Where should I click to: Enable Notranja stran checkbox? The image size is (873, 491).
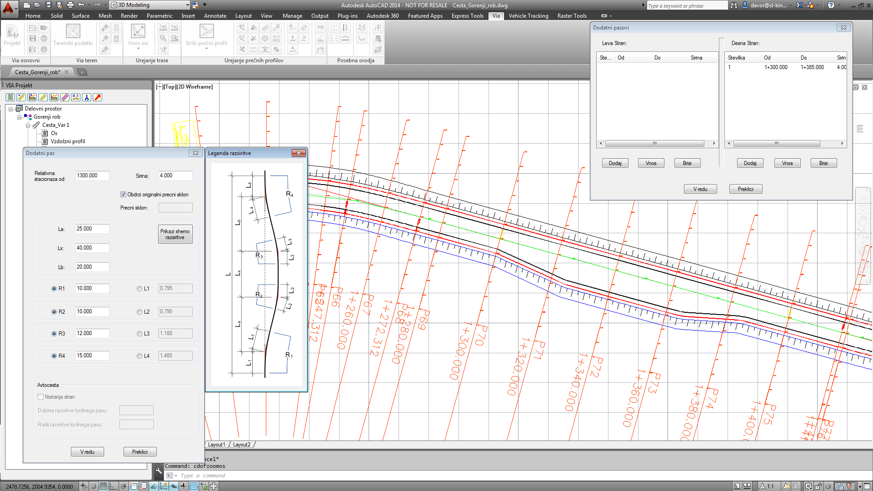[41, 397]
